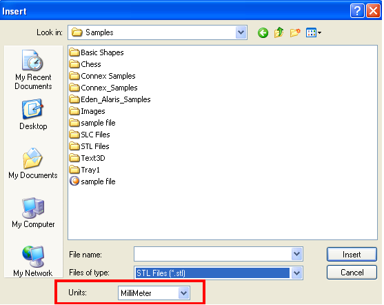This screenshot has height=305, width=384.
Task: Open the Units MilliMeter dropdown
Action: 183,293
